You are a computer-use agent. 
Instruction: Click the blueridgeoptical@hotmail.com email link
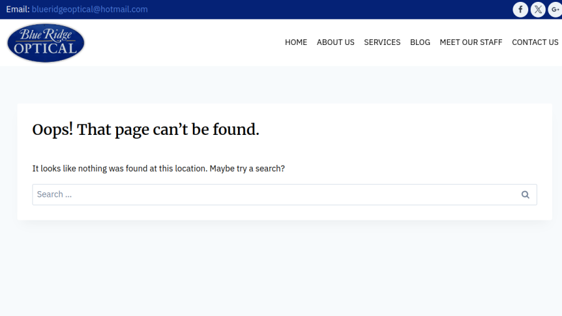tap(89, 9)
